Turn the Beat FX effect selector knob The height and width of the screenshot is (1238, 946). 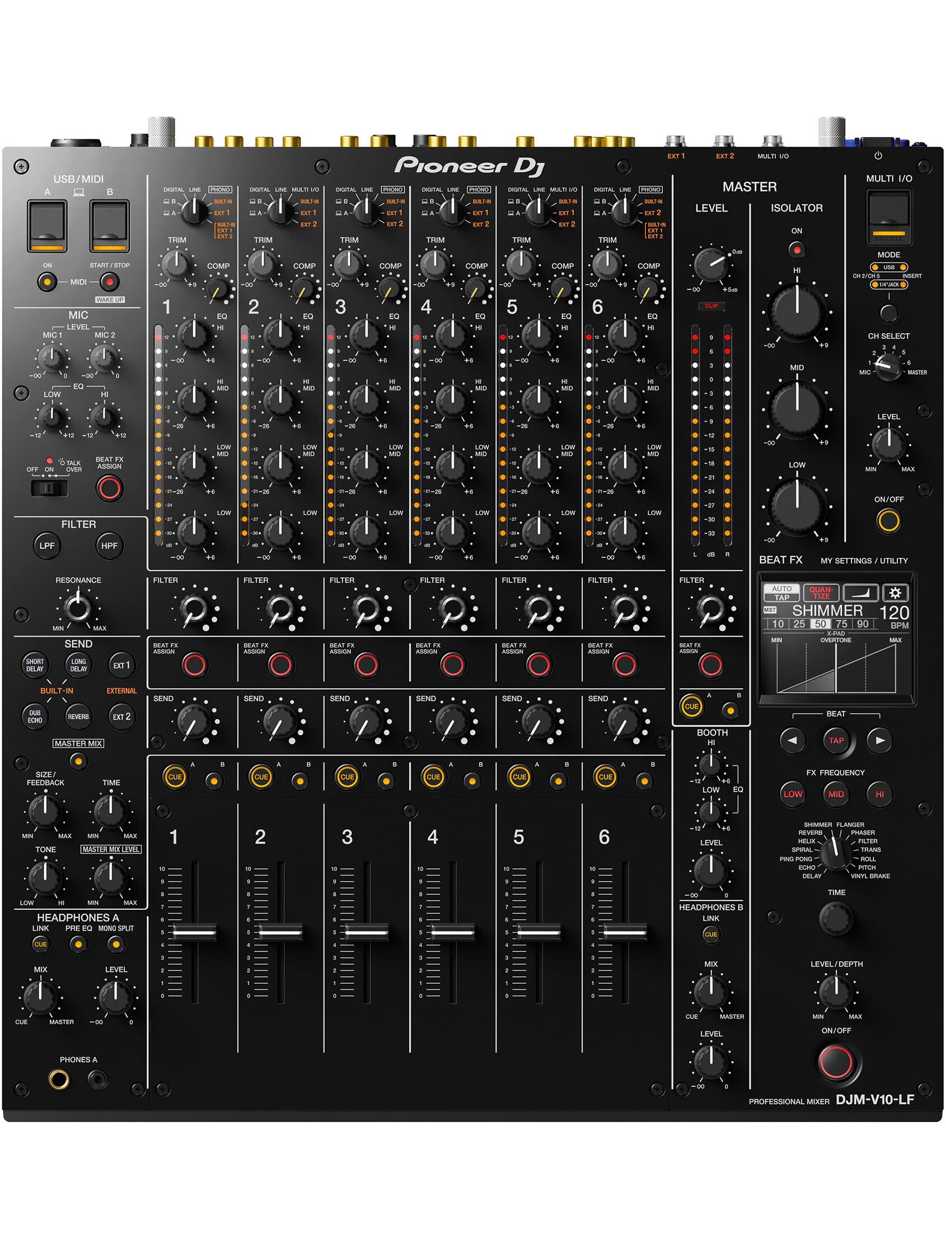[836, 853]
